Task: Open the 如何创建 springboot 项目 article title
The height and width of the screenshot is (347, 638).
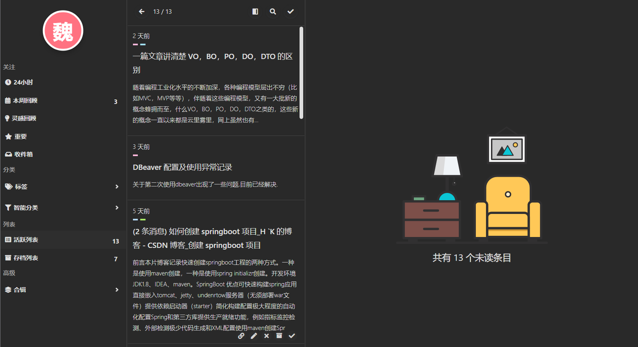Action: (x=212, y=238)
